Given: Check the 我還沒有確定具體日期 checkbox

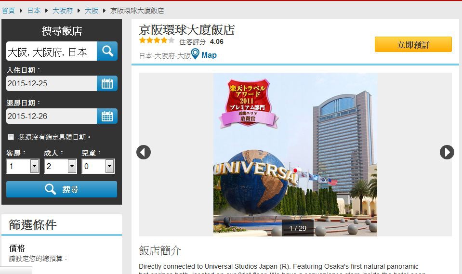Looking at the screenshot, I should click(x=11, y=137).
